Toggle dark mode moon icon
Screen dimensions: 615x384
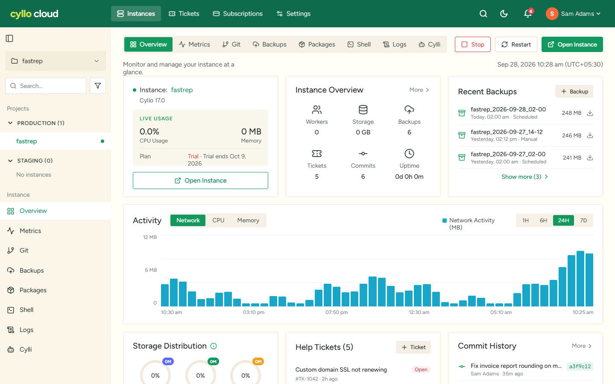pyautogui.click(x=504, y=14)
